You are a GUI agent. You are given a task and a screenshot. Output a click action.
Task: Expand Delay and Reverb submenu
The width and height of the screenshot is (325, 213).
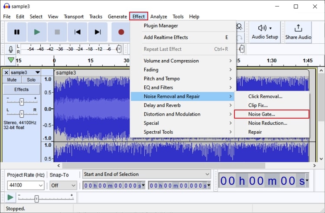[183, 105]
